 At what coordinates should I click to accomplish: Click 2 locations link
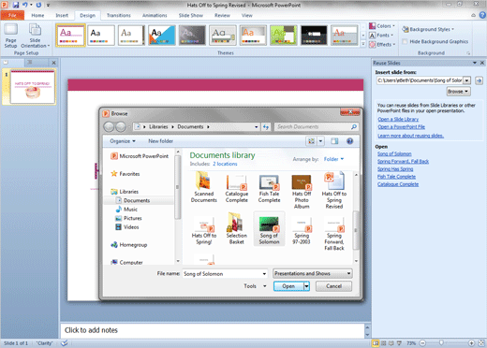225,164
